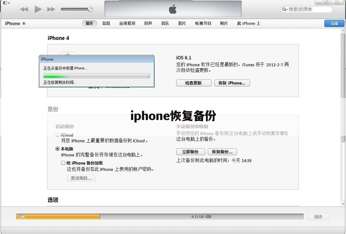Click the 更改密码... button
346x234 pixels.
coord(81,178)
